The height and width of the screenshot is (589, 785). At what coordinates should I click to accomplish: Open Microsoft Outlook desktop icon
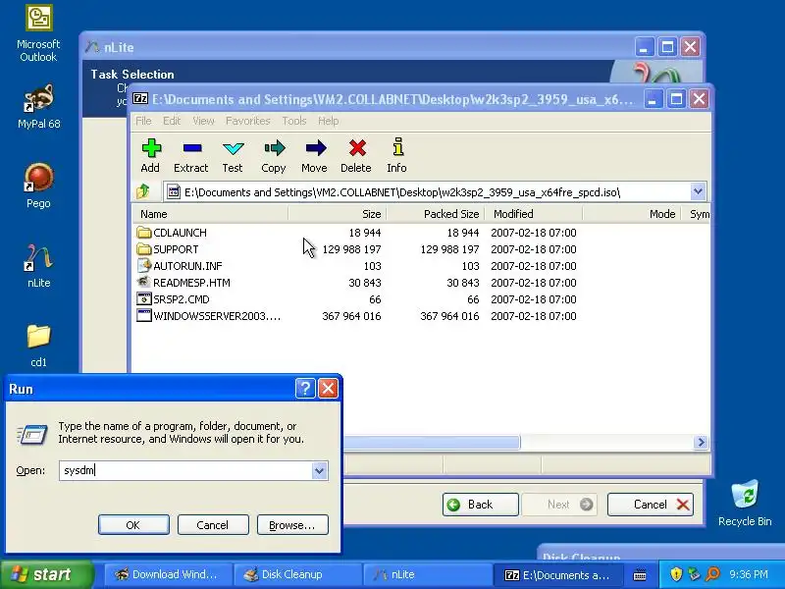click(38, 18)
